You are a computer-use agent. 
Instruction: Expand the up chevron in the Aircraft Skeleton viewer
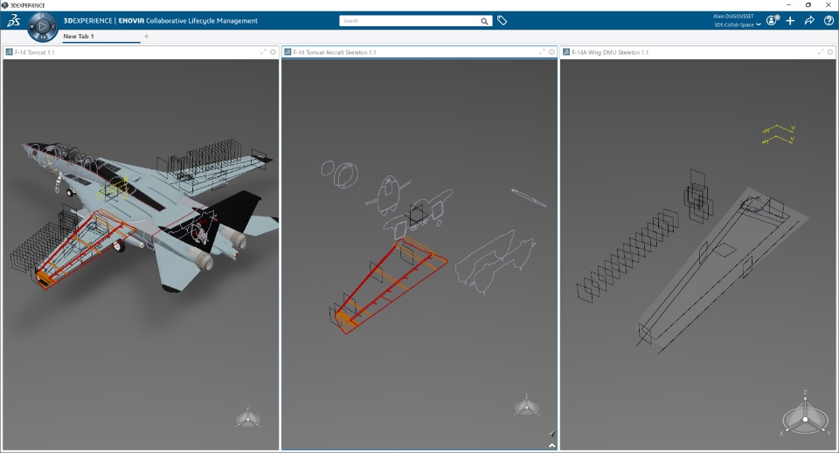click(551, 445)
